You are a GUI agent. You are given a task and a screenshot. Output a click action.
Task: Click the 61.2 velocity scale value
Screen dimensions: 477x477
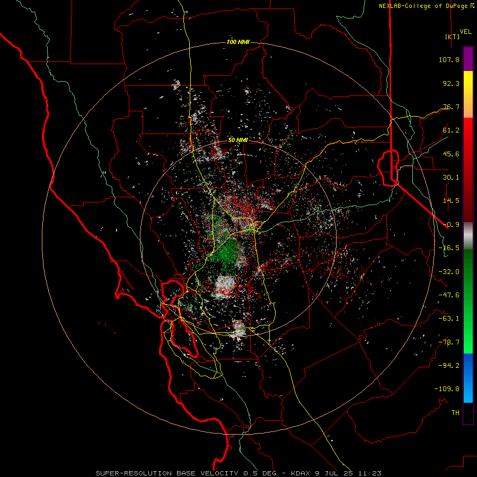[x=451, y=130]
